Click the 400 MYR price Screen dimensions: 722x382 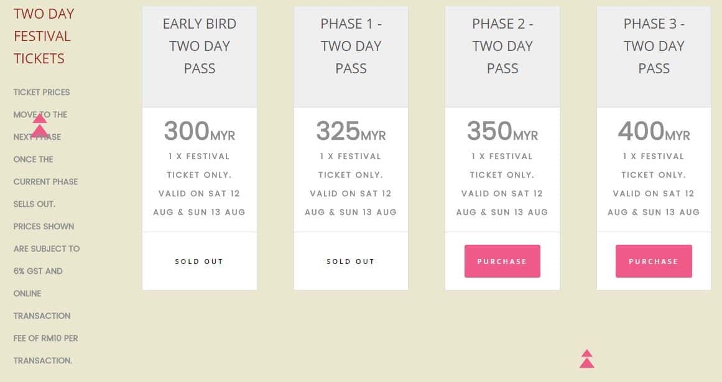[654, 132]
